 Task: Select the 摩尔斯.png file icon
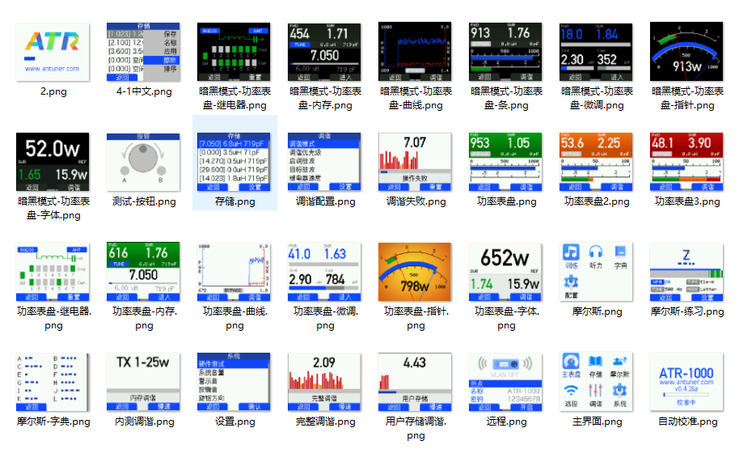[x=596, y=272]
